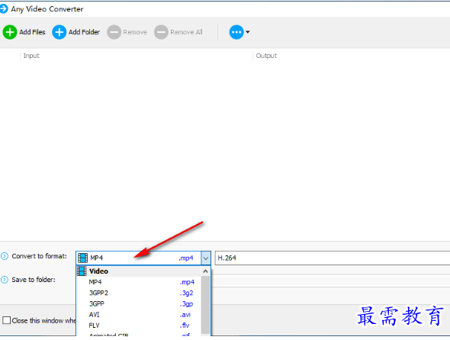This screenshot has height=340, width=450.
Task: Click the Convert to format label
Action: [x=40, y=256]
